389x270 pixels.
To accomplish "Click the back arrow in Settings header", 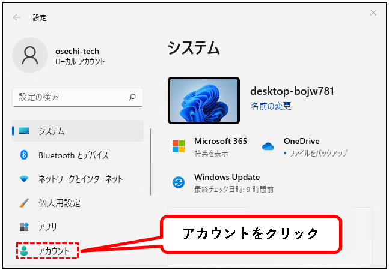I will tap(17, 17).
